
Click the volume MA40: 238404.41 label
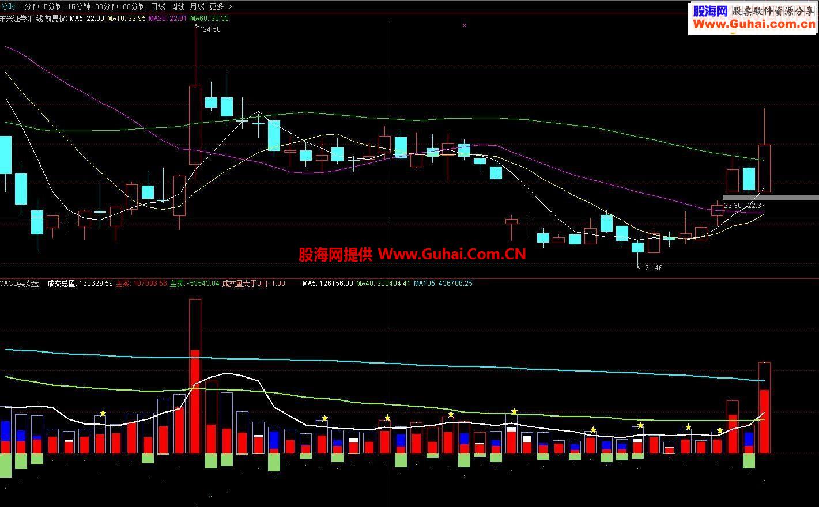383,283
